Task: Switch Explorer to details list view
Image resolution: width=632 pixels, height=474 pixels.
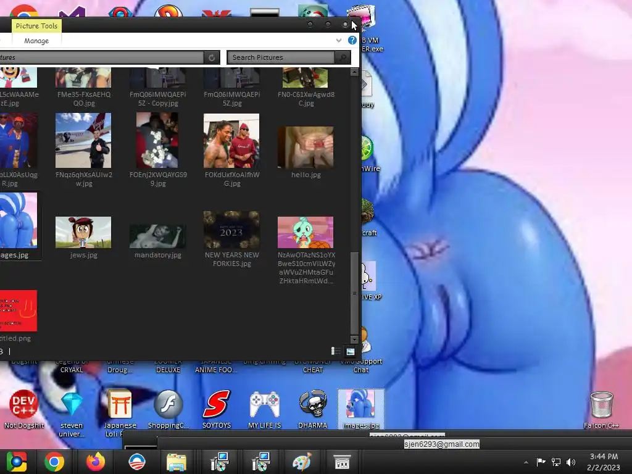Action: click(x=335, y=351)
